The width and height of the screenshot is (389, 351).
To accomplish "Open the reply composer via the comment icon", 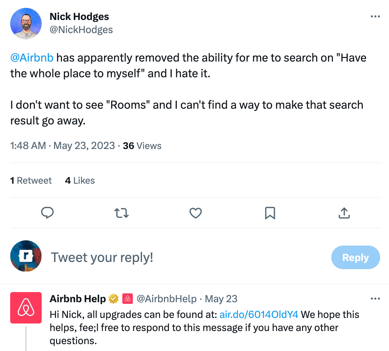I will [48, 213].
